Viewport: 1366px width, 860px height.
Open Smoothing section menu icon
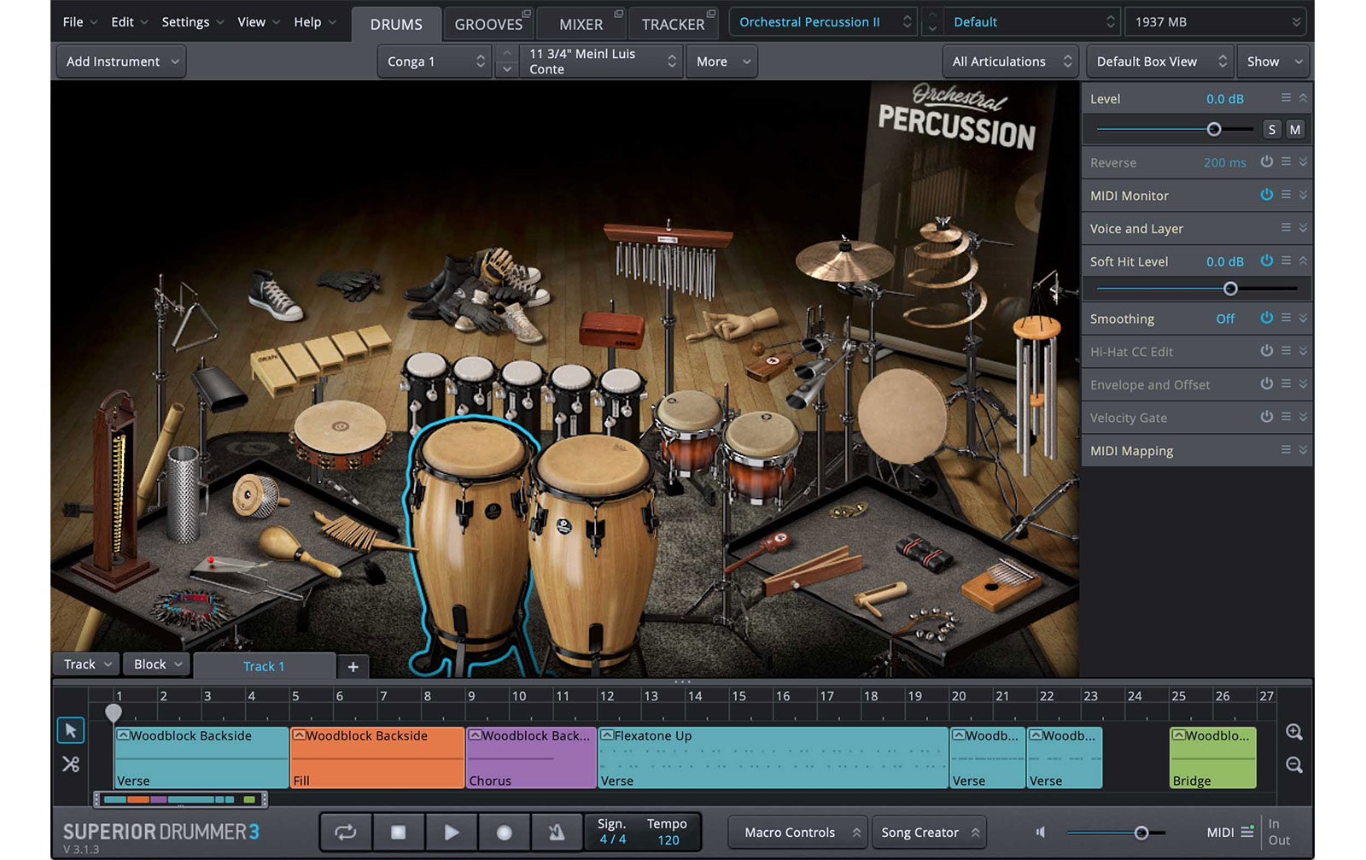(x=1286, y=318)
